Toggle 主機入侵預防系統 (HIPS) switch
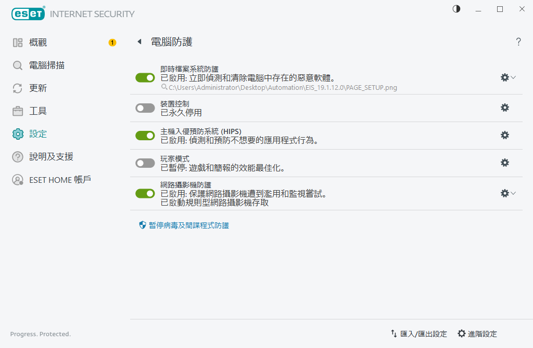This screenshot has width=533, height=348. (x=145, y=136)
